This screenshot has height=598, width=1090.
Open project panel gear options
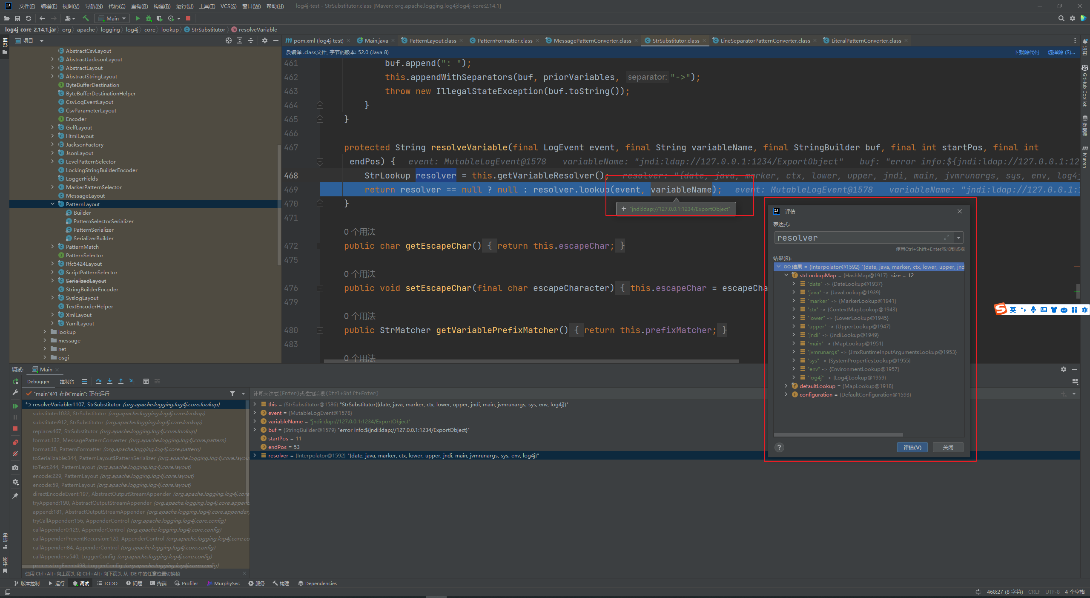coord(265,40)
